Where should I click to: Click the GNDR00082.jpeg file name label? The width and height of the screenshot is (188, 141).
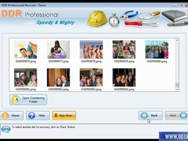[x=58, y=89]
